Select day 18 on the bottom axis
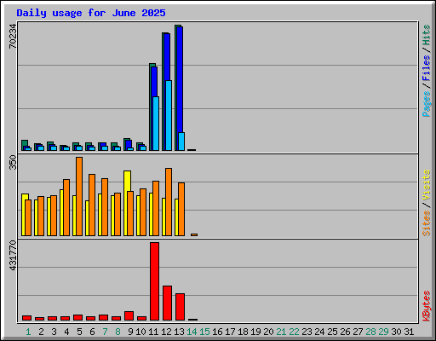 [243, 332]
